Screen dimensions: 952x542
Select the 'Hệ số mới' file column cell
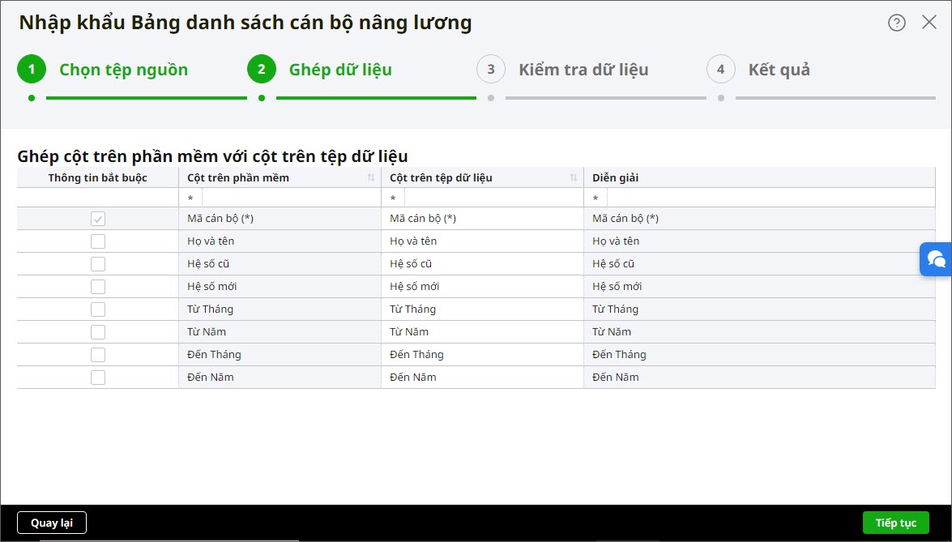[482, 287]
